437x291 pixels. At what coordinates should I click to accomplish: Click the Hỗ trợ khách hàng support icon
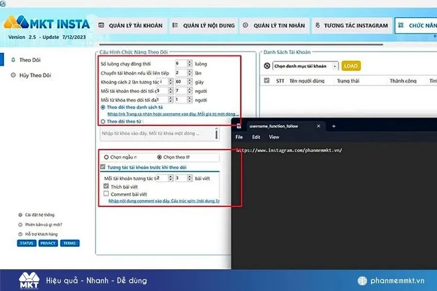[20, 234]
